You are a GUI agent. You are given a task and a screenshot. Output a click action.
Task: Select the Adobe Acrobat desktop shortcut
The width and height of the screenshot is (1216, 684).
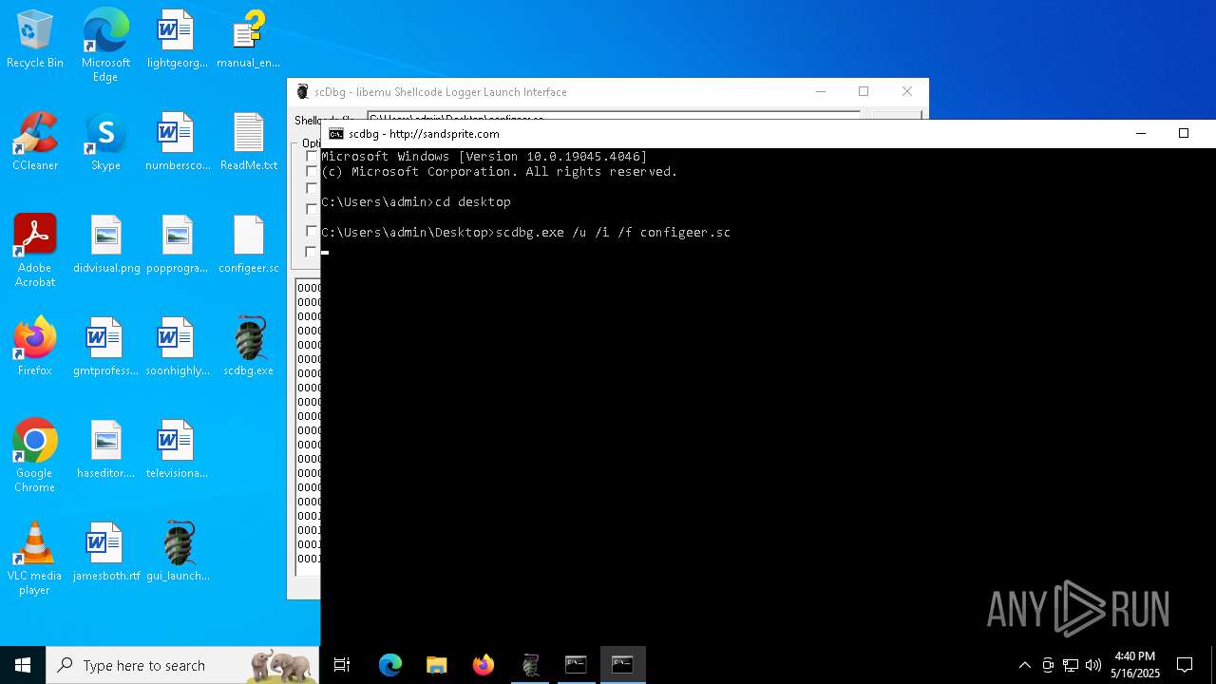coord(35,251)
